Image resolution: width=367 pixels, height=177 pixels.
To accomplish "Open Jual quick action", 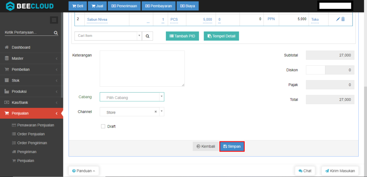I will click(x=97, y=6).
